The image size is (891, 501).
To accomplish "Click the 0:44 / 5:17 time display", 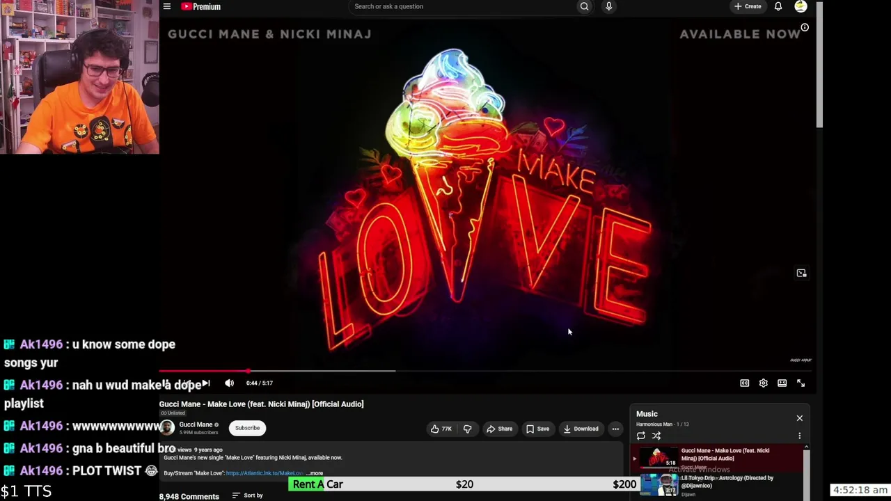I will click(259, 383).
